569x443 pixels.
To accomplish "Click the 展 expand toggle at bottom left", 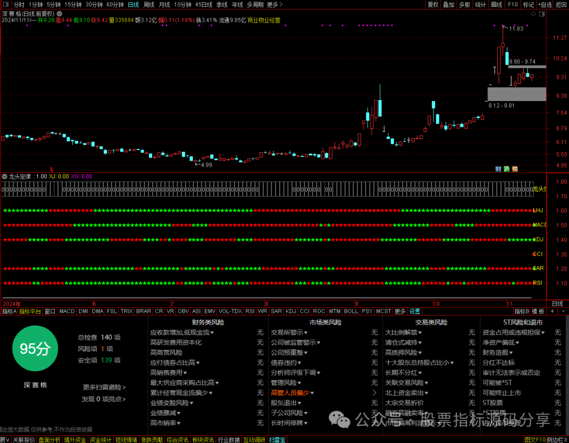I will pos(5,440).
